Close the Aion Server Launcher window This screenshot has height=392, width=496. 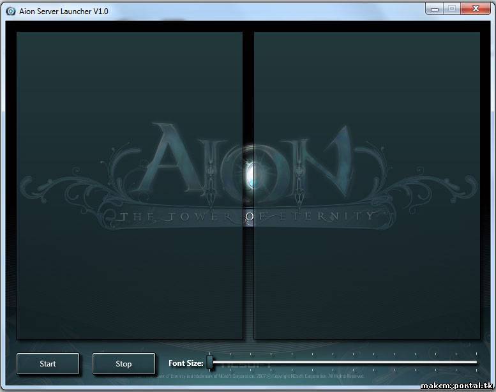pos(476,9)
